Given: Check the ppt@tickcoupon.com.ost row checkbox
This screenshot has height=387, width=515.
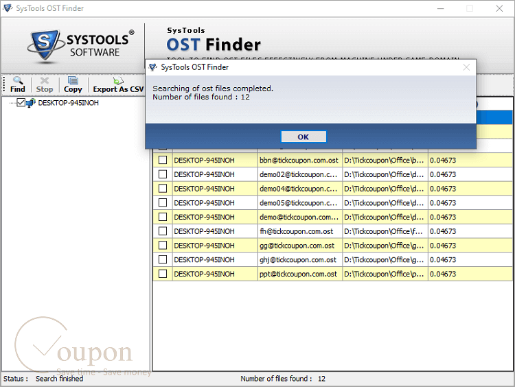Looking at the screenshot, I should 163,274.
